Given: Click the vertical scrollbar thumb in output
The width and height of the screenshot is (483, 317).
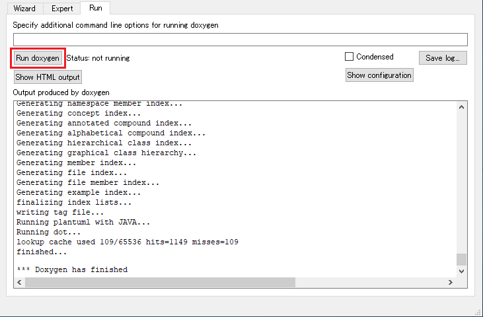Looking at the screenshot, I should point(461,260).
